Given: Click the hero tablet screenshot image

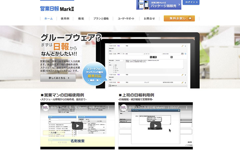Looking at the screenshot, I should tap(148, 60).
